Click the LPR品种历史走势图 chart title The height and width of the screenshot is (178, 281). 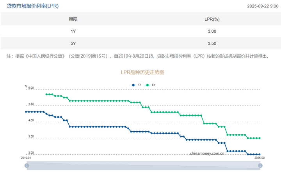click(x=142, y=72)
